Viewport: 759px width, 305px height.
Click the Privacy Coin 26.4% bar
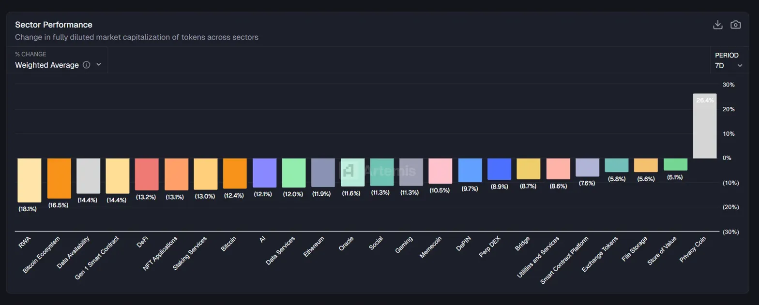point(704,127)
